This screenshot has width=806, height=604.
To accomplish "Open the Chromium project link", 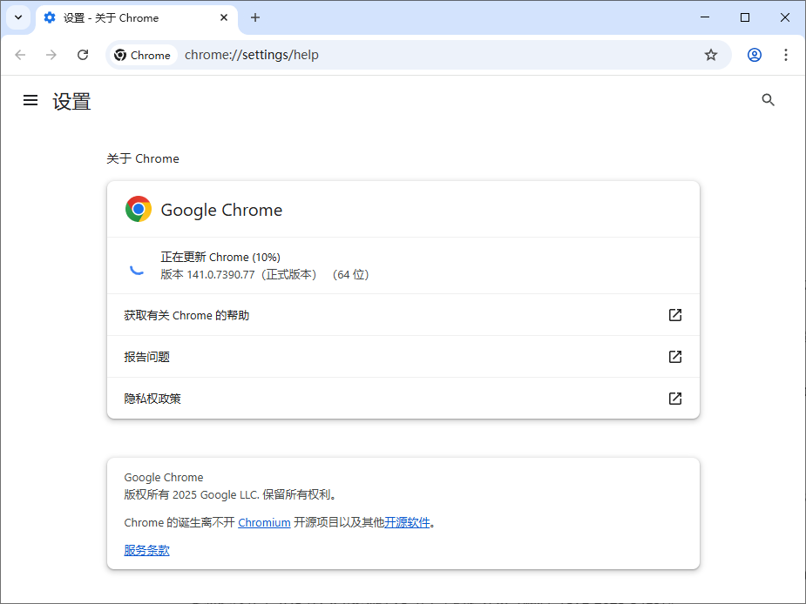I will 264,522.
